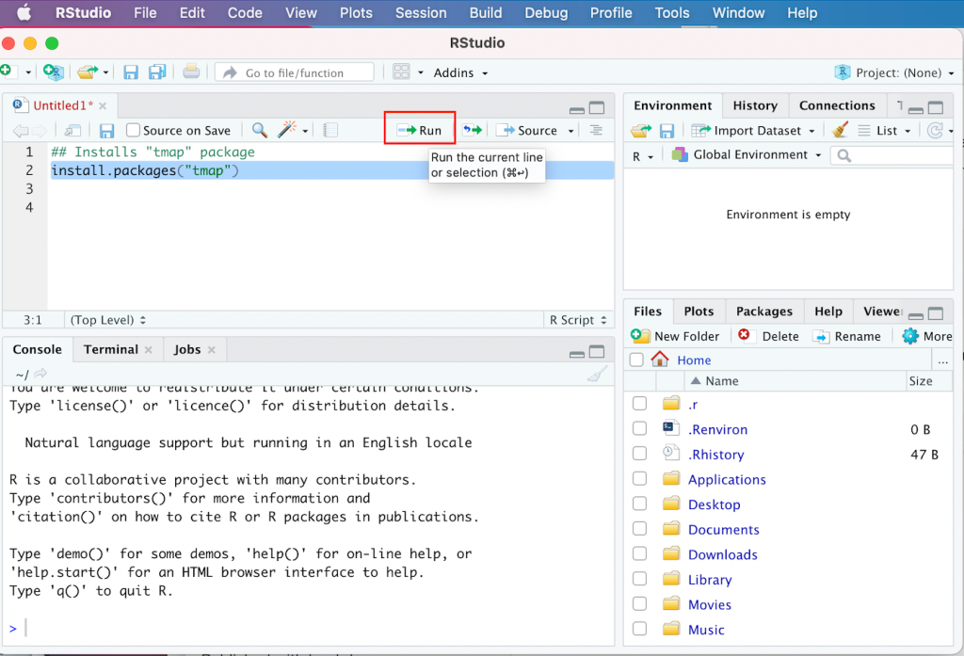Go to the Home directory icon

660,359
